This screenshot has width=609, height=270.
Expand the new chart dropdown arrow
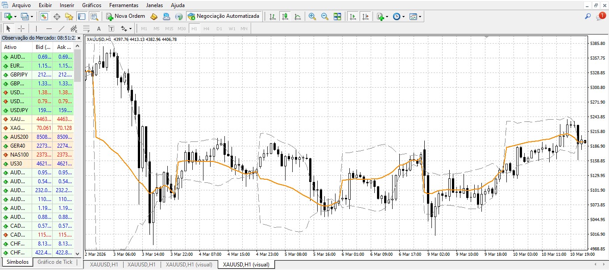click(x=15, y=16)
